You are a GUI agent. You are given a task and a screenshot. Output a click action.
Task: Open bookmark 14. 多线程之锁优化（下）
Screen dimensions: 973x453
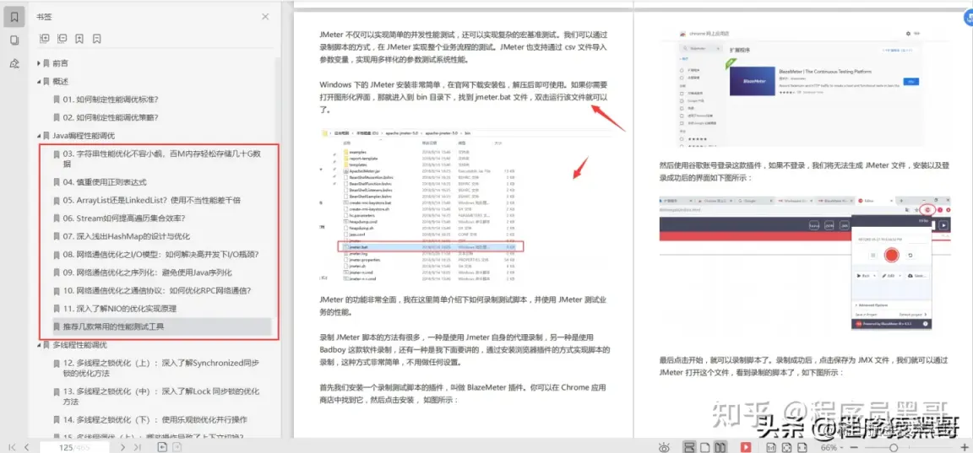click(x=155, y=419)
